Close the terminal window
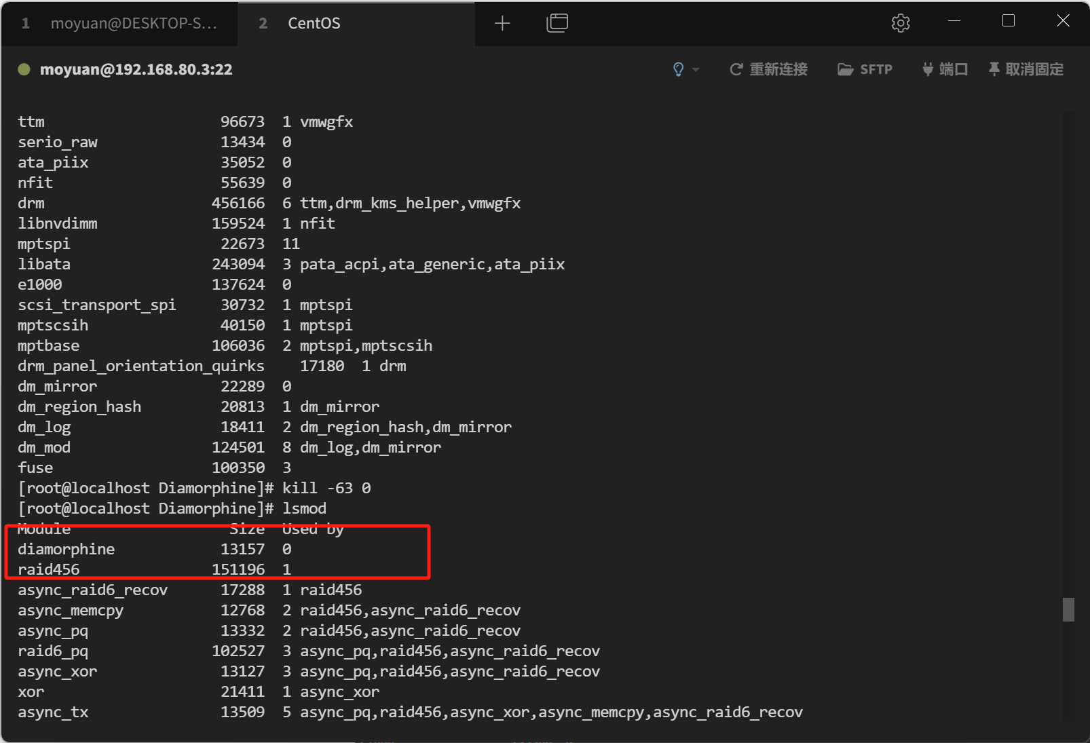This screenshot has width=1090, height=743. pyautogui.click(x=1063, y=21)
